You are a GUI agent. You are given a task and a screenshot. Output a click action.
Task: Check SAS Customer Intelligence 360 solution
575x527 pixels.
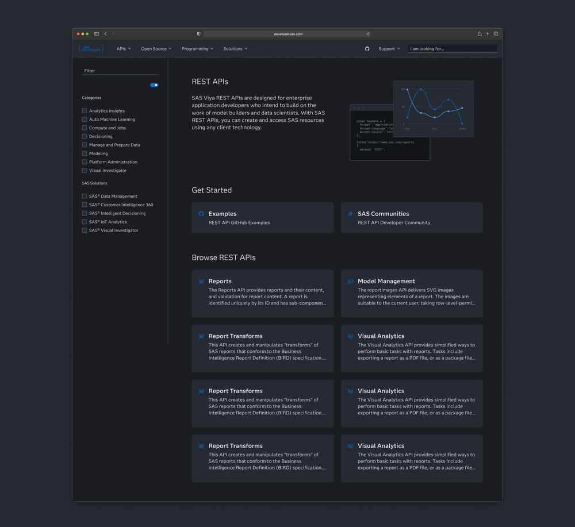pyautogui.click(x=85, y=205)
